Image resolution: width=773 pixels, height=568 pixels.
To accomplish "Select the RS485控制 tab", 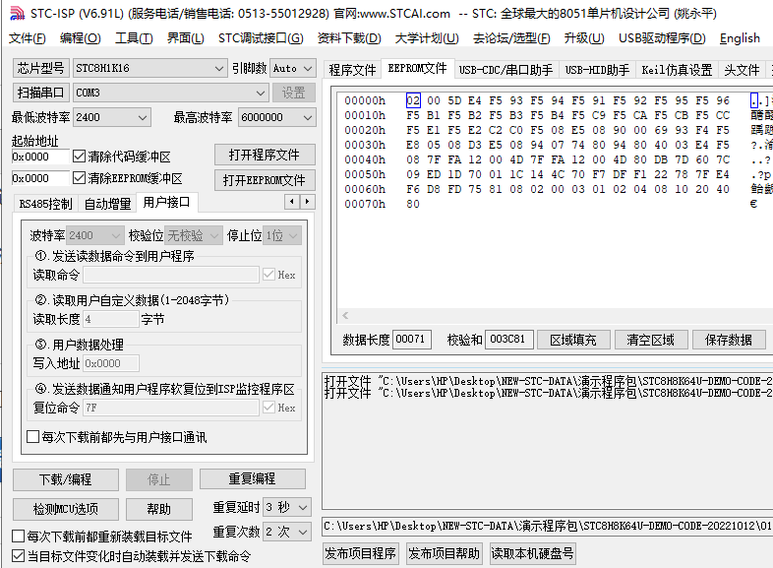I will point(46,204).
